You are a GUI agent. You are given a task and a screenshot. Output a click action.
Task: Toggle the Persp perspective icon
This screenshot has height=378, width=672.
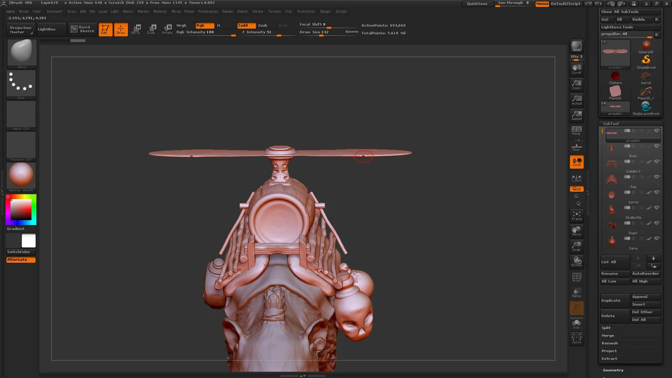(x=576, y=131)
